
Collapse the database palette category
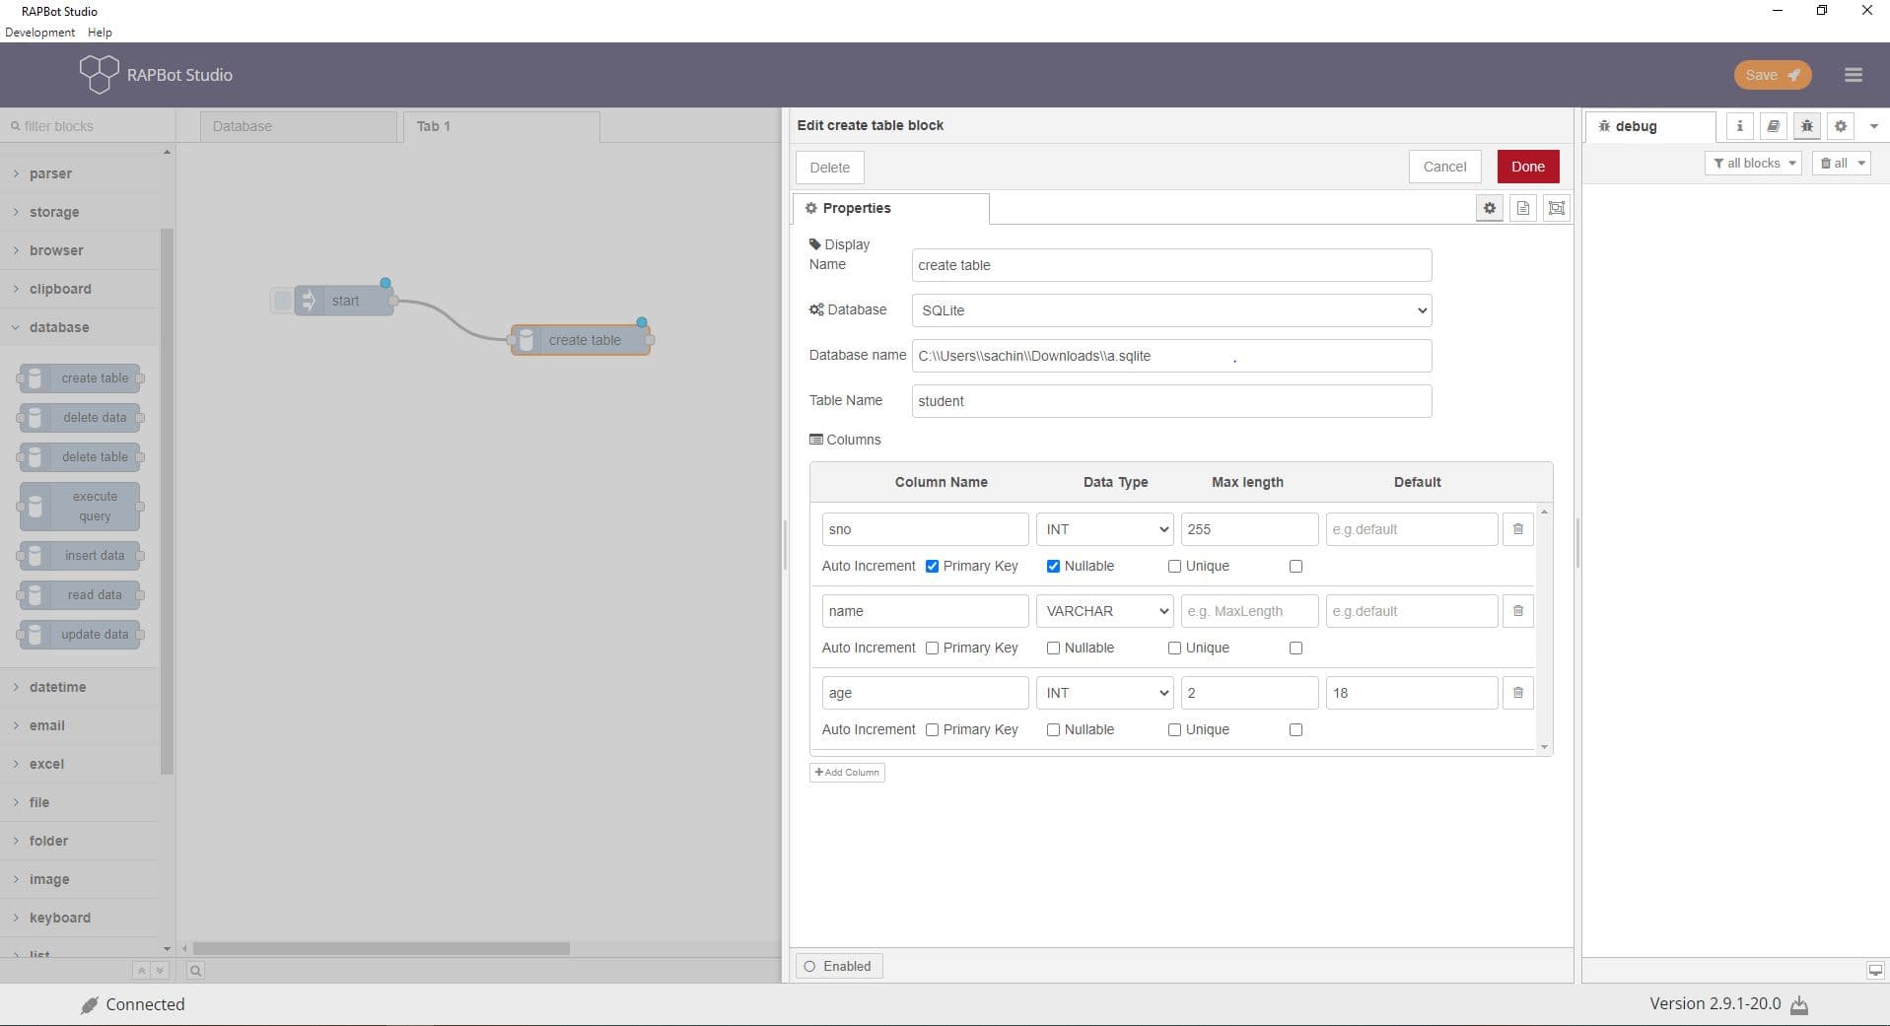[79, 327]
